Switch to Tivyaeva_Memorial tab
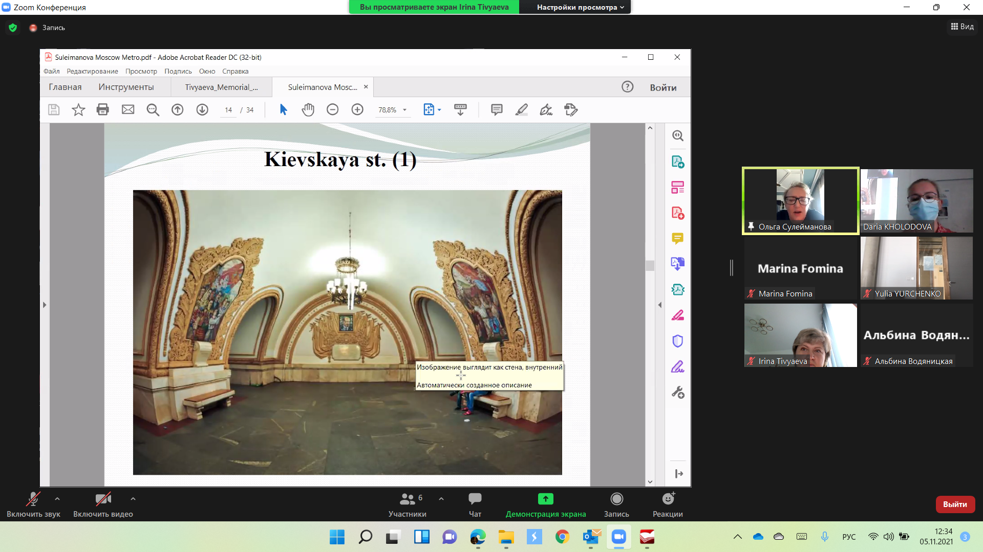Image resolution: width=983 pixels, height=552 pixels. point(221,87)
